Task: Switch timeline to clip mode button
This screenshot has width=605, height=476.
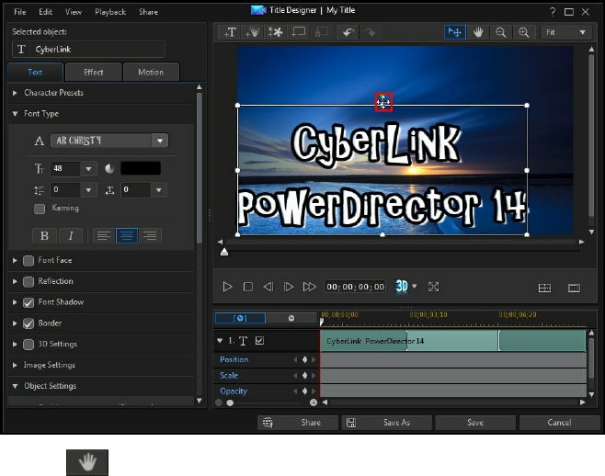Action: point(240,318)
